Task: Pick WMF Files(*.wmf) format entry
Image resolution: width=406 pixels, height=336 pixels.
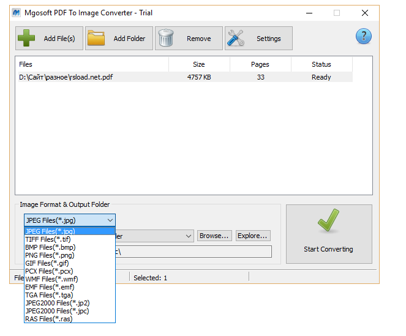Action: click(70, 279)
